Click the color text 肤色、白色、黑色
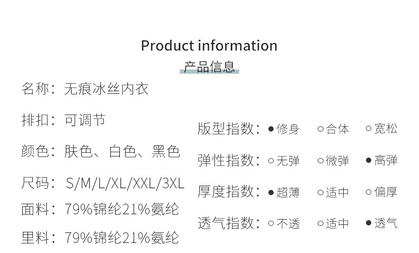 [122, 152]
